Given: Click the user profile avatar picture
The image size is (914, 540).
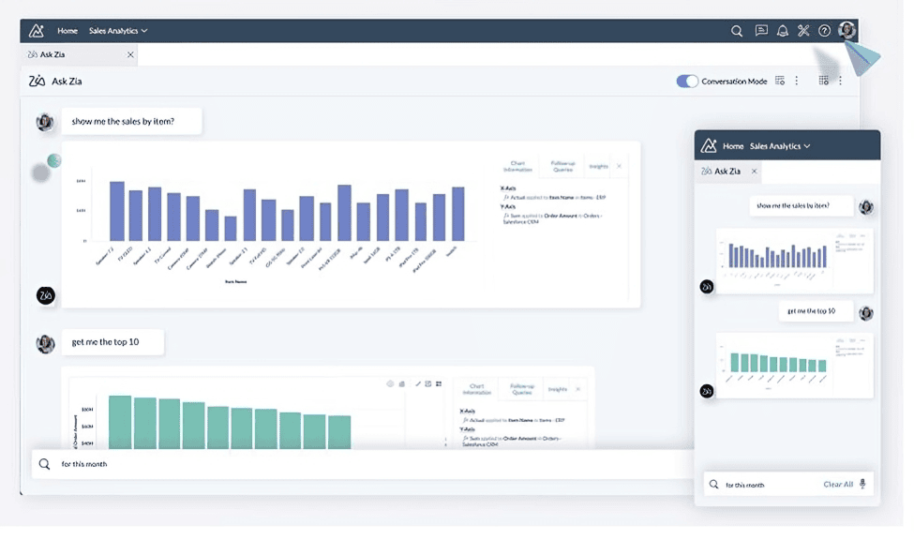Looking at the screenshot, I should (846, 30).
